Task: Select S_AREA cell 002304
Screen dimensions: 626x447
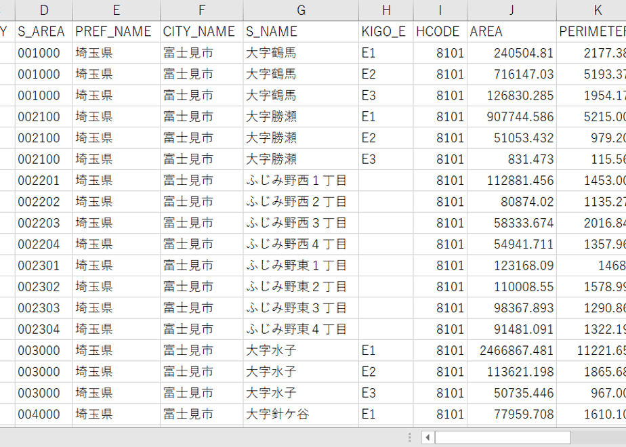Action: (44, 329)
